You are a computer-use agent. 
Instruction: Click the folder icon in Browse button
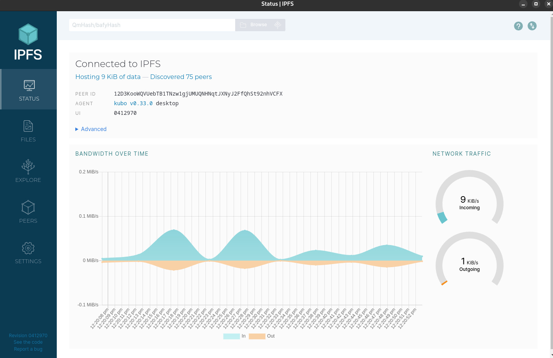click(x=243, y=25)
